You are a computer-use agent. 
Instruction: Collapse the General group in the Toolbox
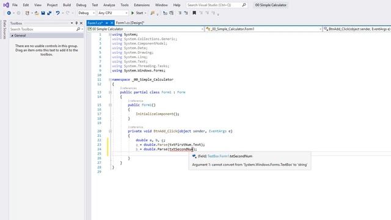(12, 35)
